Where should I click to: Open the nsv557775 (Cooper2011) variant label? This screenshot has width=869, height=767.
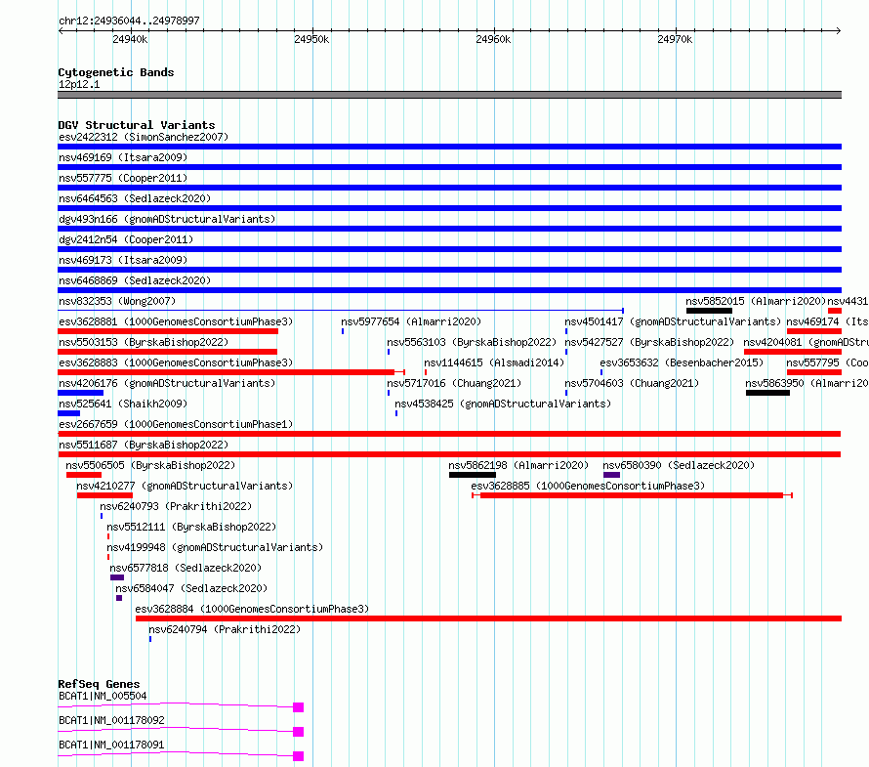(x=123, y=178)
